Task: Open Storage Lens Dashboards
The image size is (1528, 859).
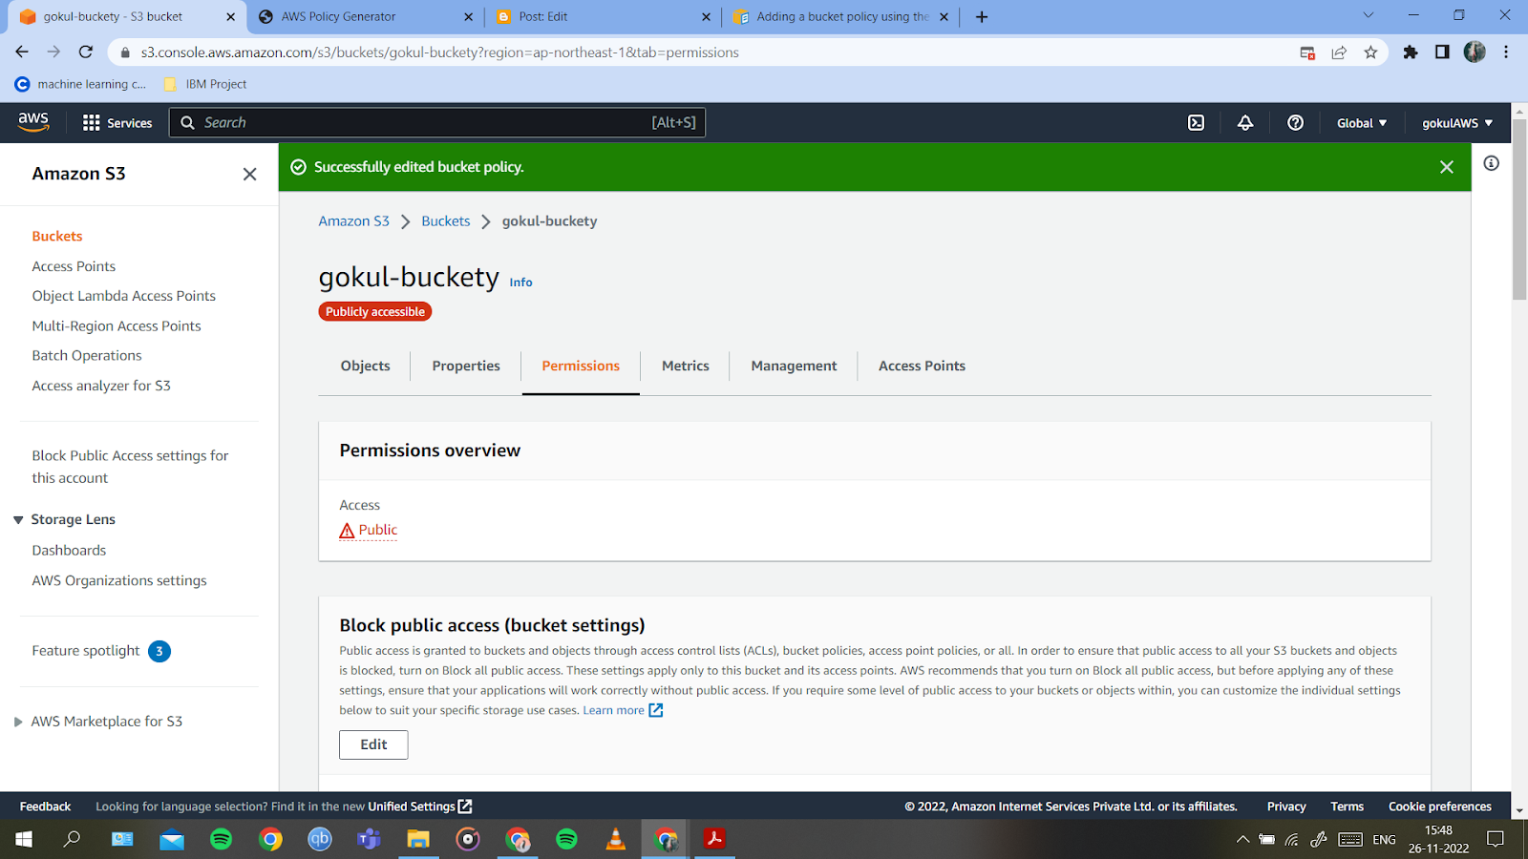Action: click(69, 551)
